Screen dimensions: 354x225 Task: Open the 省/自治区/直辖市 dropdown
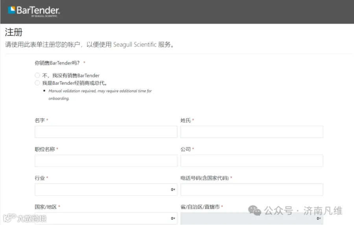tap(252, 218)
